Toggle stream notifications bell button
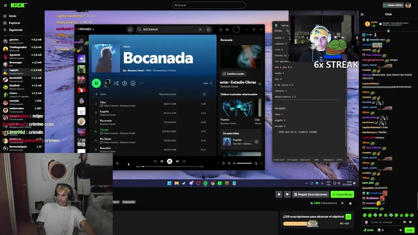The height and width of the screenshot is (235, 418). click(279, 195)
